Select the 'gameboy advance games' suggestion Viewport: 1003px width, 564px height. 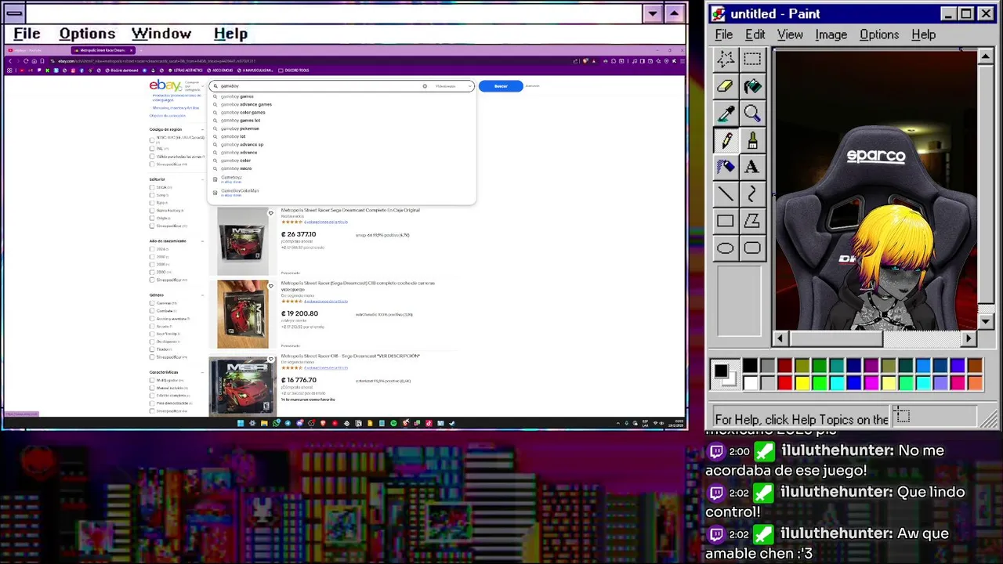pos(246,104)
